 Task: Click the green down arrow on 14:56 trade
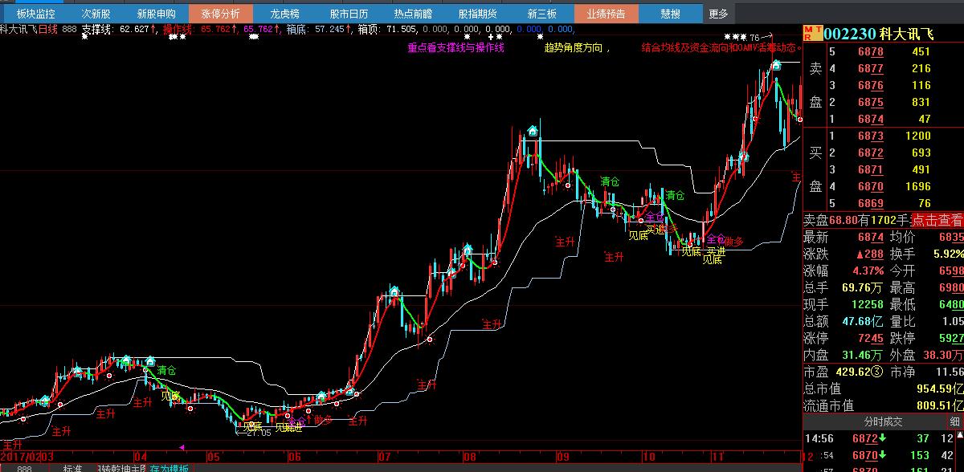[x=882, y=439]
